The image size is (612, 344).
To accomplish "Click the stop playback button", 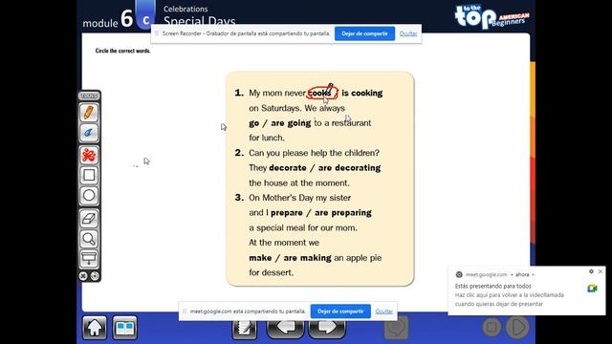I will point(492,327).
